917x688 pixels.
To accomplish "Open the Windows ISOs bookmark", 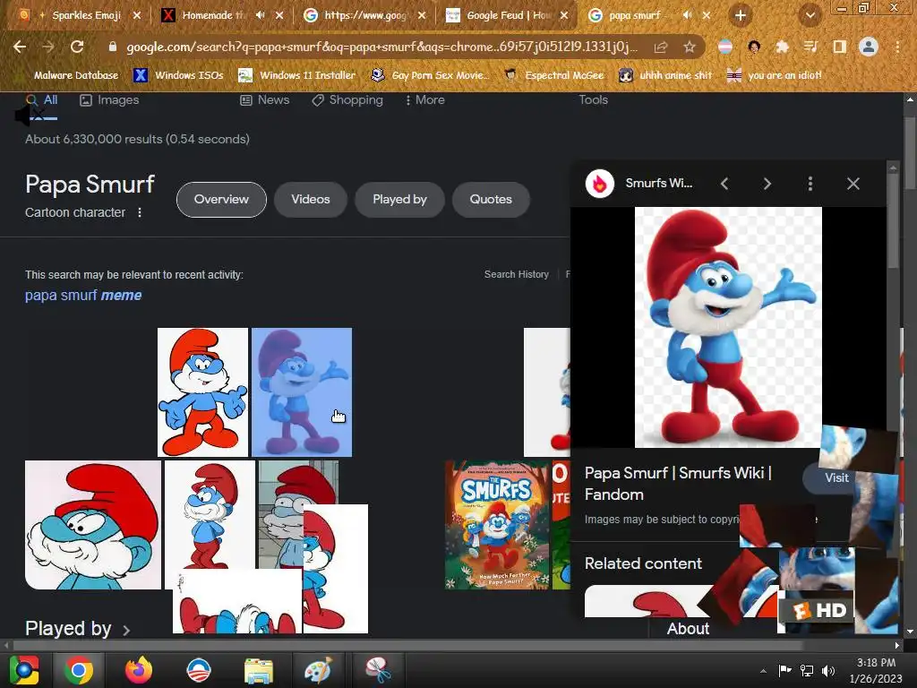I will point(178,75).
